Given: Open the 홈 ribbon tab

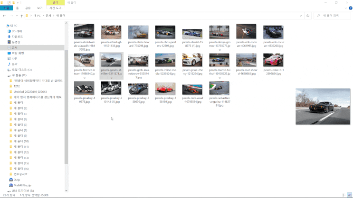Looking at the screenshot, I should [17, 8].
